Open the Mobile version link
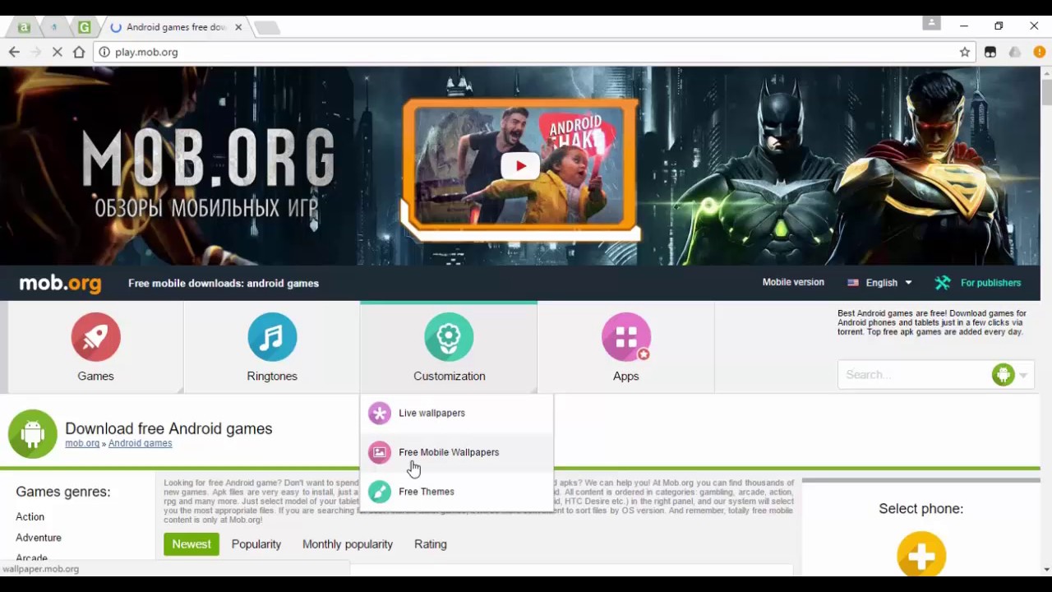The width and height of the screenshot is (1052, 592). coord(793,282)
